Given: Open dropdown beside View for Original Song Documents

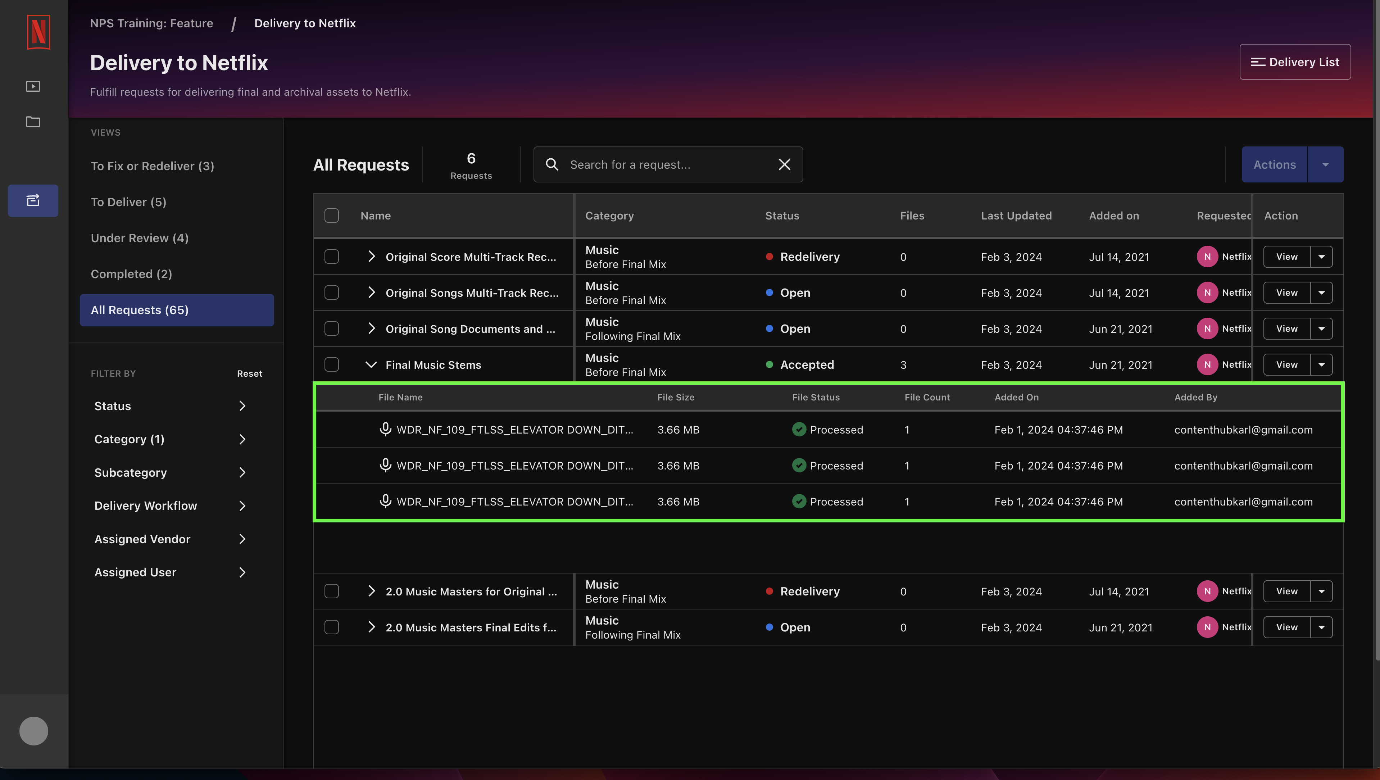Looking at the screenshot, I should [1322, 328].
